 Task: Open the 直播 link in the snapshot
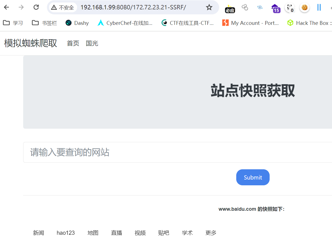tap(116, 233)
